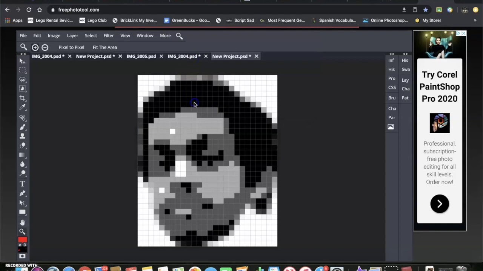The height and width of the screenshot is (271, 483).
Task: Open the Par paragraph panel
Action: [x=392, y=117]
